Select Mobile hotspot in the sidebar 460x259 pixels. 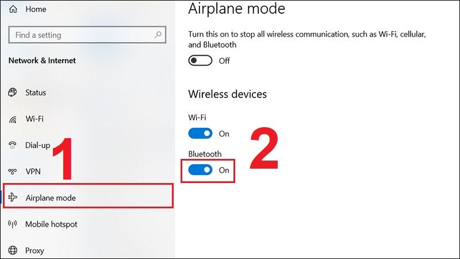[x=51, y=224]
